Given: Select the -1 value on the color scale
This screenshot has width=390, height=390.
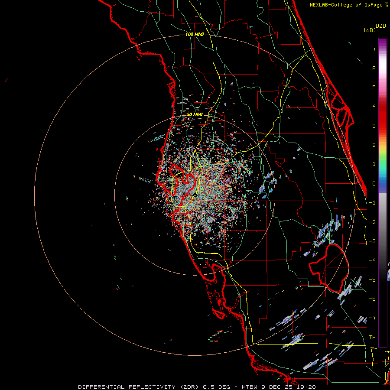Looking at the screenshot, I should (372, 203).
